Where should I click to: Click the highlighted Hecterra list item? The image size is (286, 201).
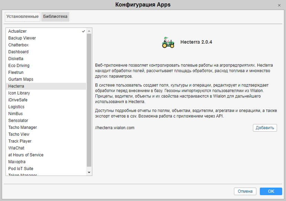pos(46,86)
